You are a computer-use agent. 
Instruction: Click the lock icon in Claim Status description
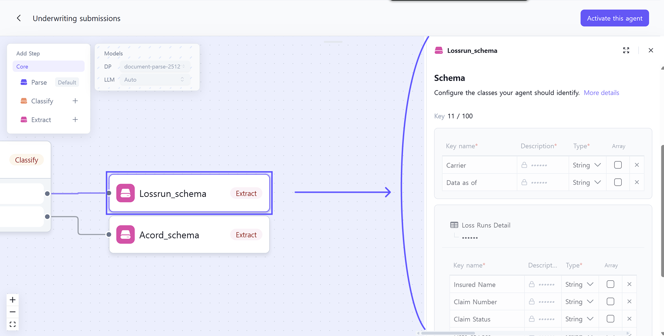532,319
